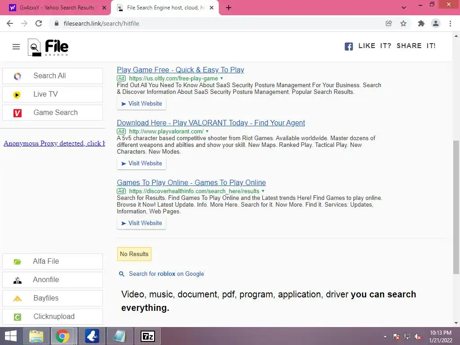Open the hamburger menu icon
Image resolution: width=460 pixels, height=345 pixels.
pyautogui.click(x=16, y=47)
